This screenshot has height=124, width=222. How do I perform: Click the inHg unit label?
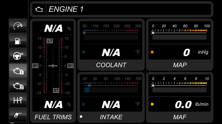pos(203,52)
